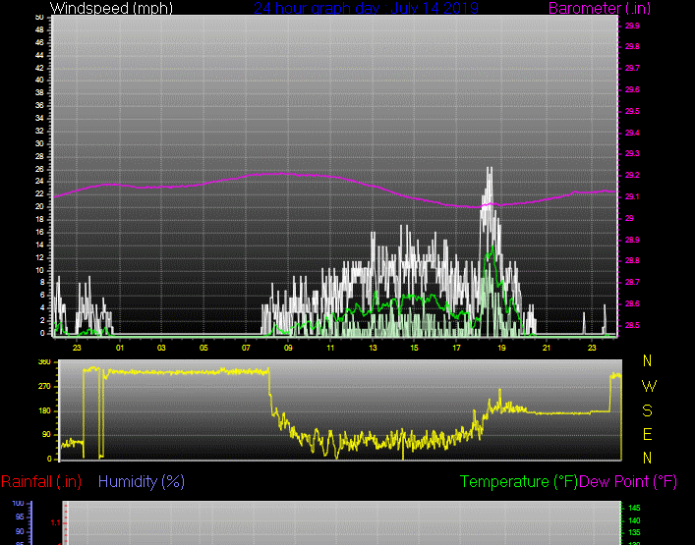Select the E wind direction letter

[x=647, y=434]
